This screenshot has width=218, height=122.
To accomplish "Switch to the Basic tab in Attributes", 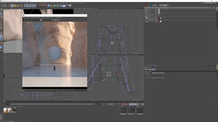I will click(x=146, y=69).
